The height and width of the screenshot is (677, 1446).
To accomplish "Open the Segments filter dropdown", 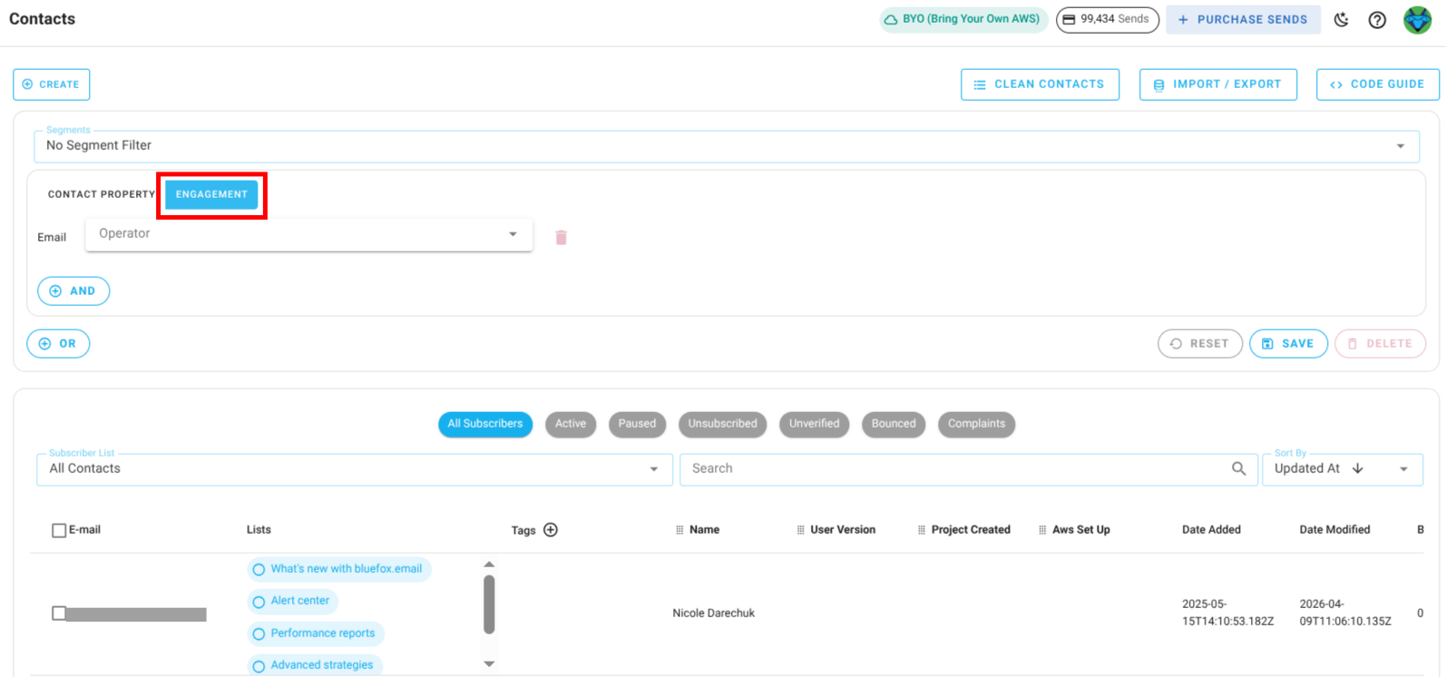I will tap(726, 145).
